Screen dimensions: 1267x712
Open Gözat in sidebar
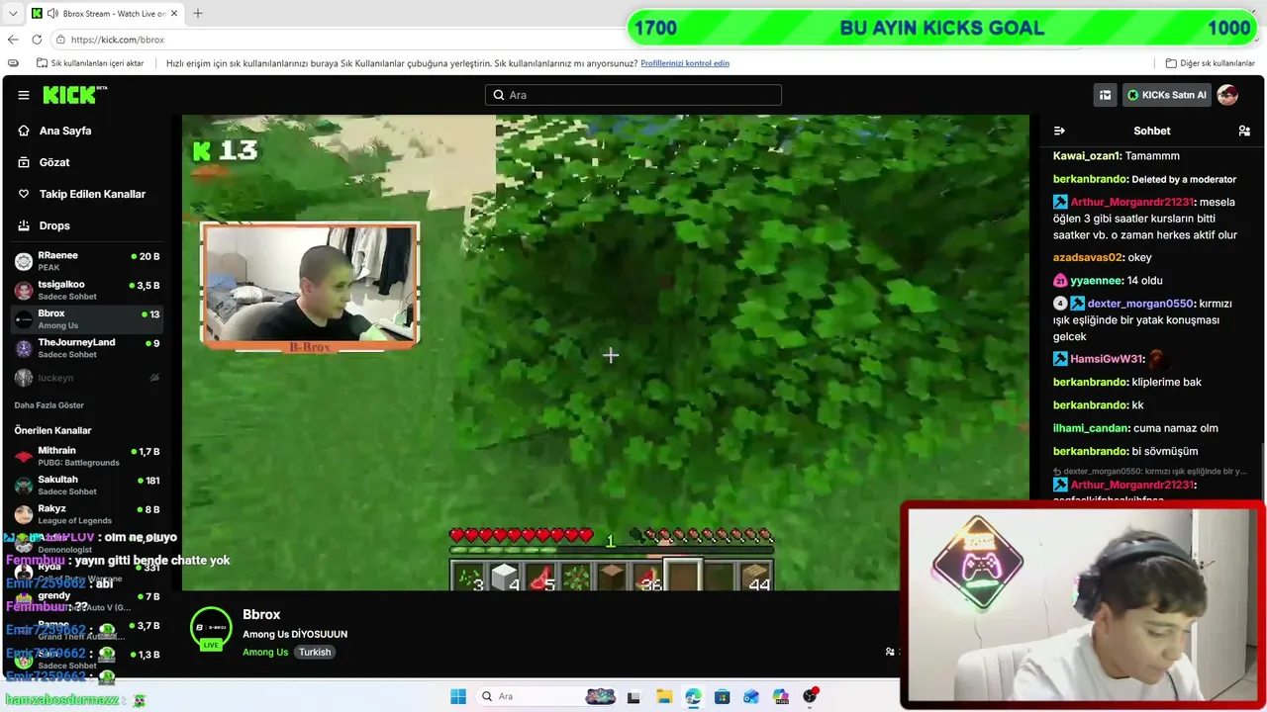[54, 162]
